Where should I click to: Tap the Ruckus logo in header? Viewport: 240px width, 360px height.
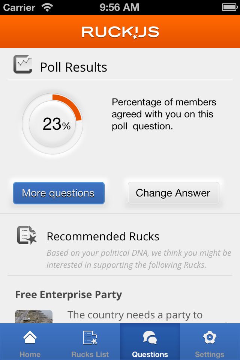[120, 32]
